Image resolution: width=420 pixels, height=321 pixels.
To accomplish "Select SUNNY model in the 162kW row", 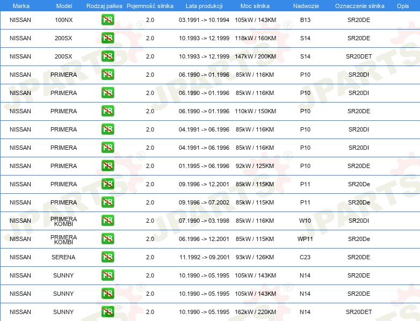I will click(x=63, y=312).
